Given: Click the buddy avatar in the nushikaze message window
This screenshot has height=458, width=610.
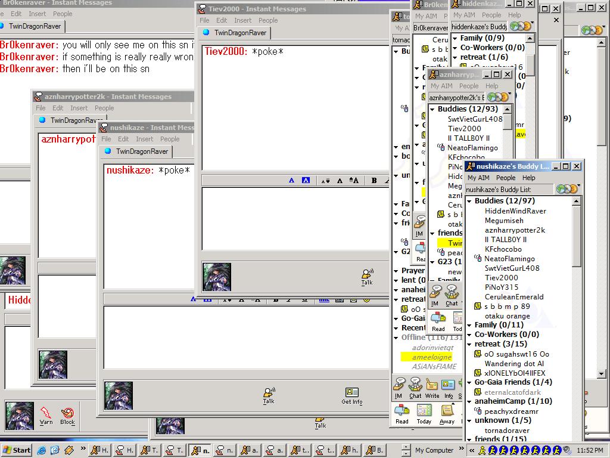Looking at the screenshot, I should (x=119, y=396).
